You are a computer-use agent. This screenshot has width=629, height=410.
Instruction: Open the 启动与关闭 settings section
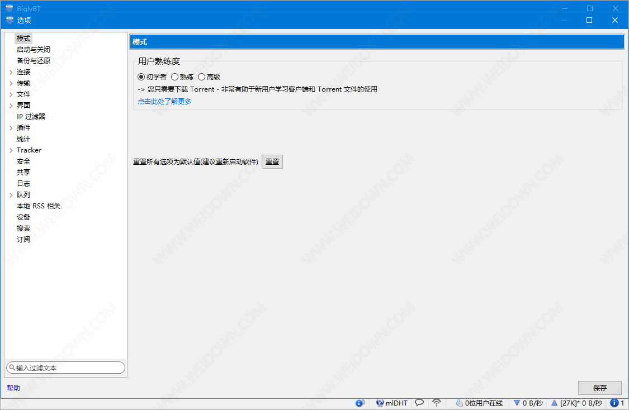click(x=34, y=50)
